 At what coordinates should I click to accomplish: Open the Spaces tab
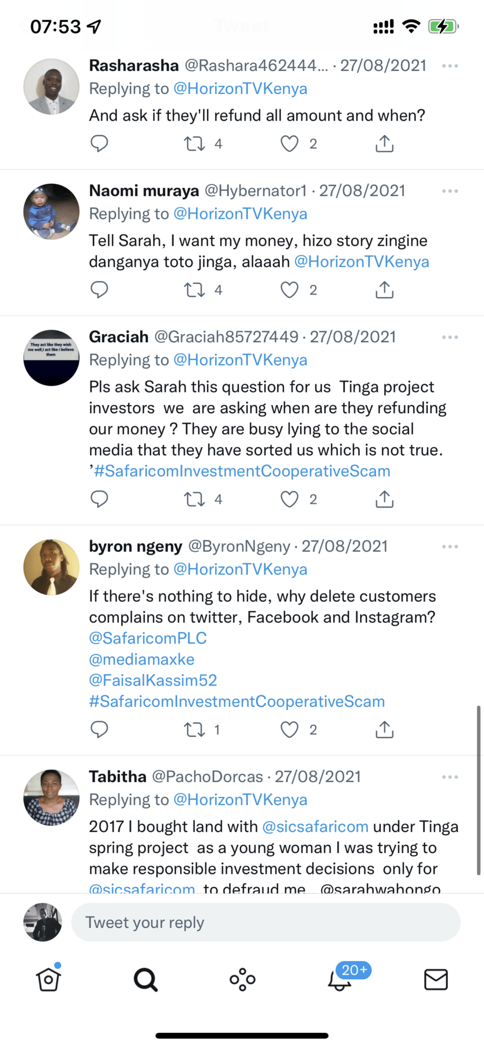click(x=242, y=979)
